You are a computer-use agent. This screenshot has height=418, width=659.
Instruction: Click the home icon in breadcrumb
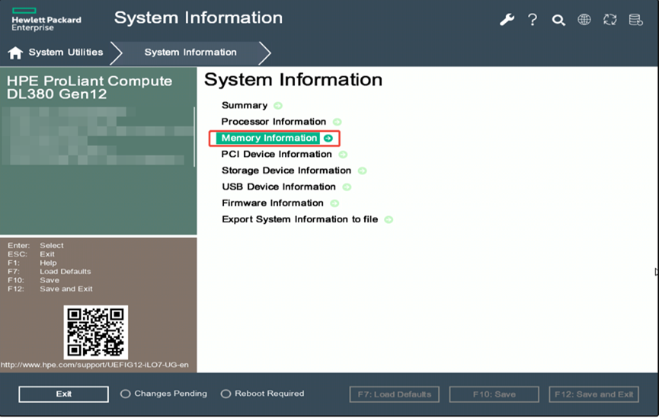click(x=15, y=53)
